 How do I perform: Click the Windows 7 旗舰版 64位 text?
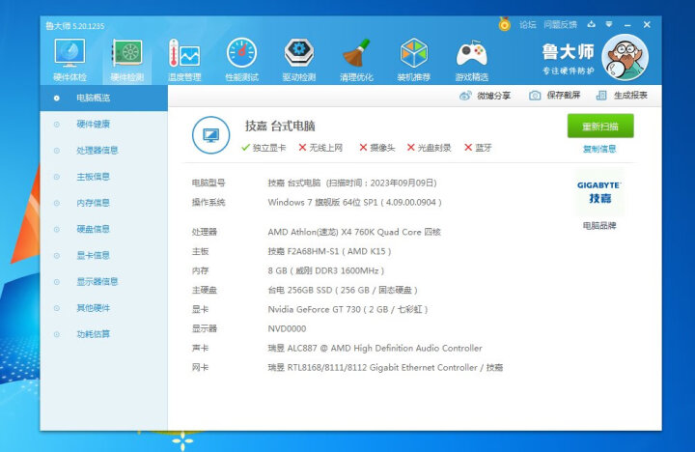(354, 203)
